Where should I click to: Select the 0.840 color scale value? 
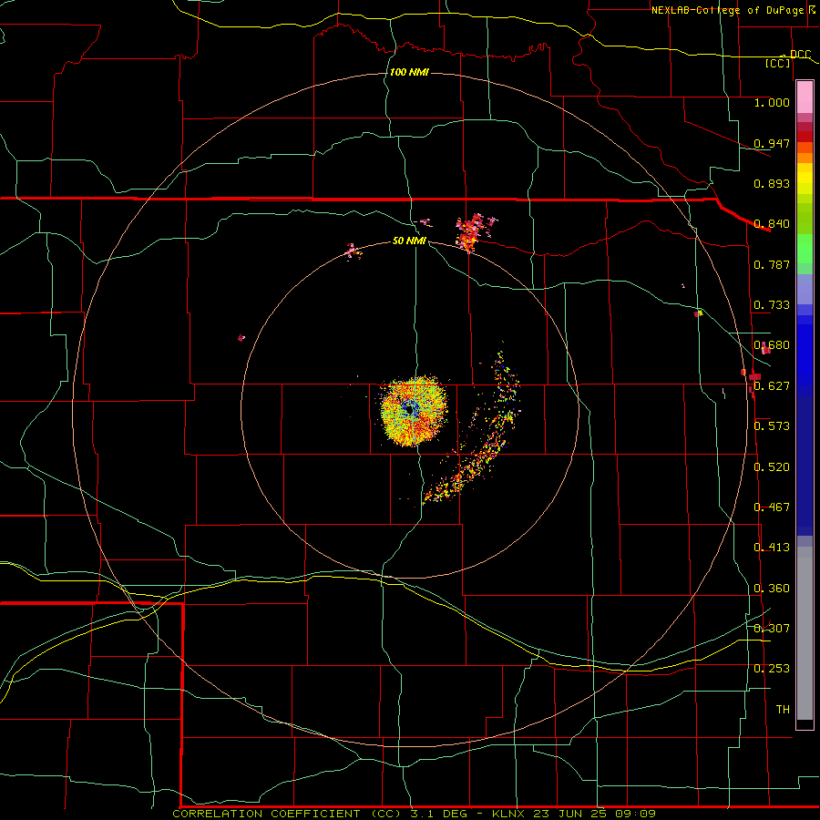(x=772, y=224)
